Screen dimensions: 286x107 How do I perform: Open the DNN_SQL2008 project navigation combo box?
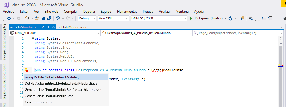pos(55,33)
